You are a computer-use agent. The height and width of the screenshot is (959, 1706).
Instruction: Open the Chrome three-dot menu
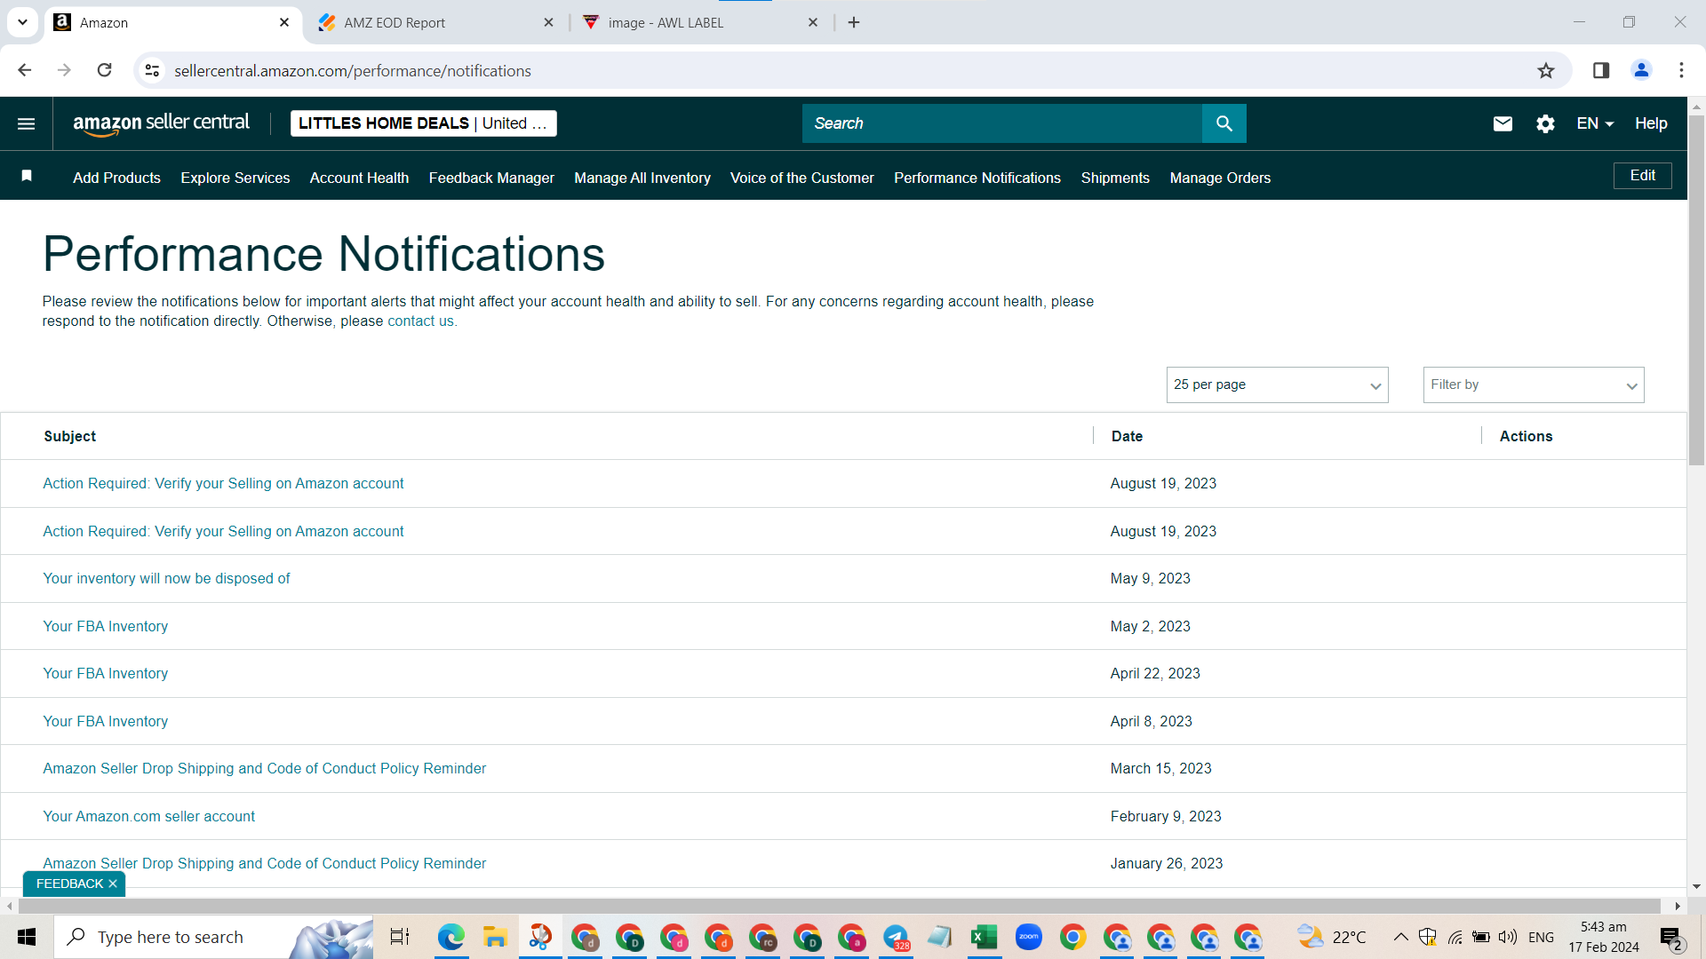(x=1681, y=70)
